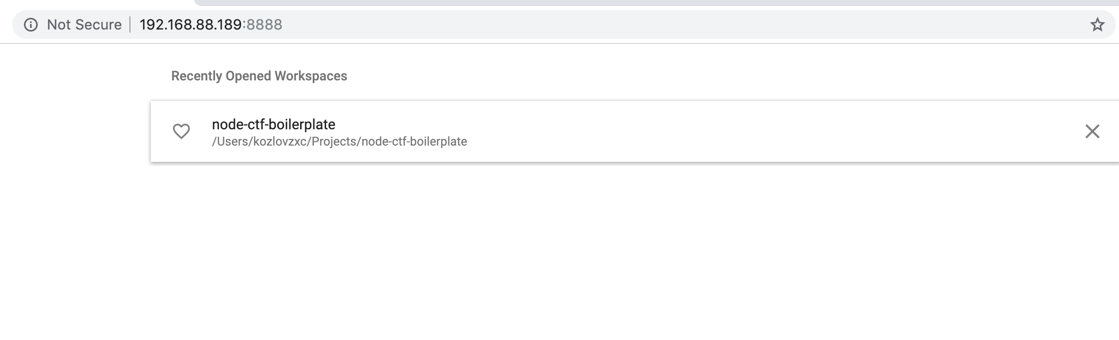Click the Recently Opened Workspaces heading

tap(259, 76)
